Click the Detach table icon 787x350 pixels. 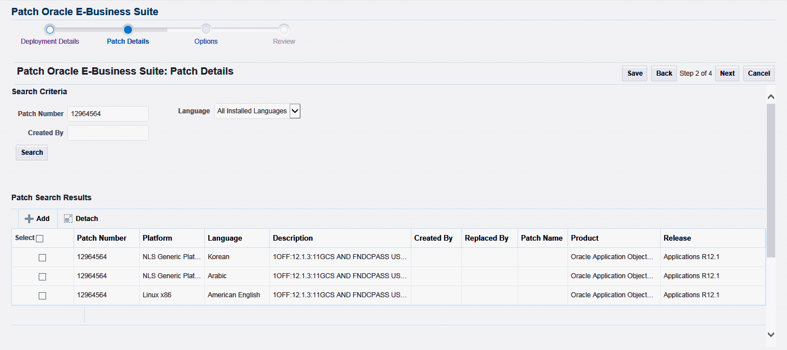point(68,219)
